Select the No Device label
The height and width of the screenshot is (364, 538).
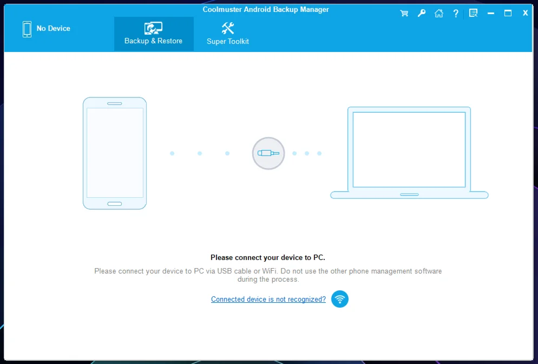53,29
